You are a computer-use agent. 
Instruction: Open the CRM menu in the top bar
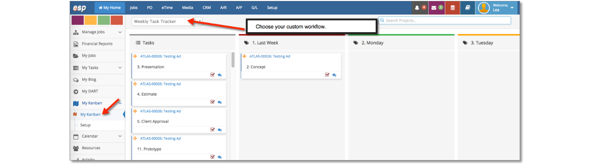(x=207, y=8)
